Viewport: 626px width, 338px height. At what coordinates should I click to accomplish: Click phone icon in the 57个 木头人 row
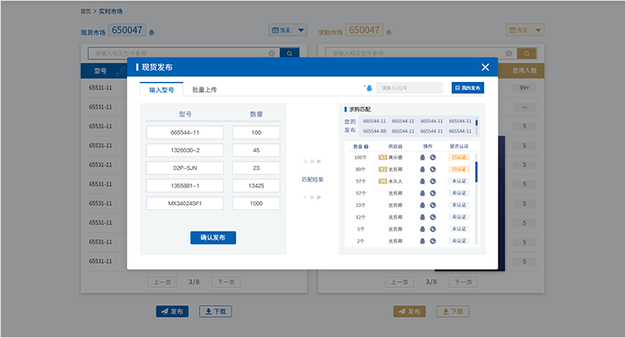click(433, 182)
